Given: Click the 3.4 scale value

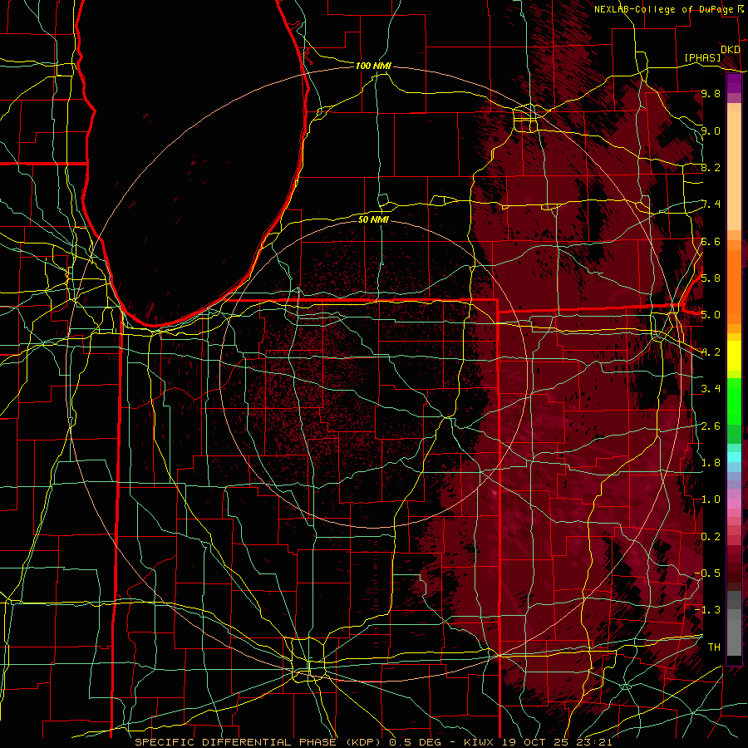Looking at the screenshot, I should coord(711,389).
